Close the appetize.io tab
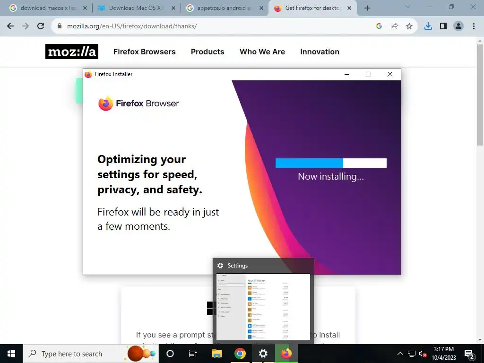Screen dimensions: 484x363 (x=261, y=9)
